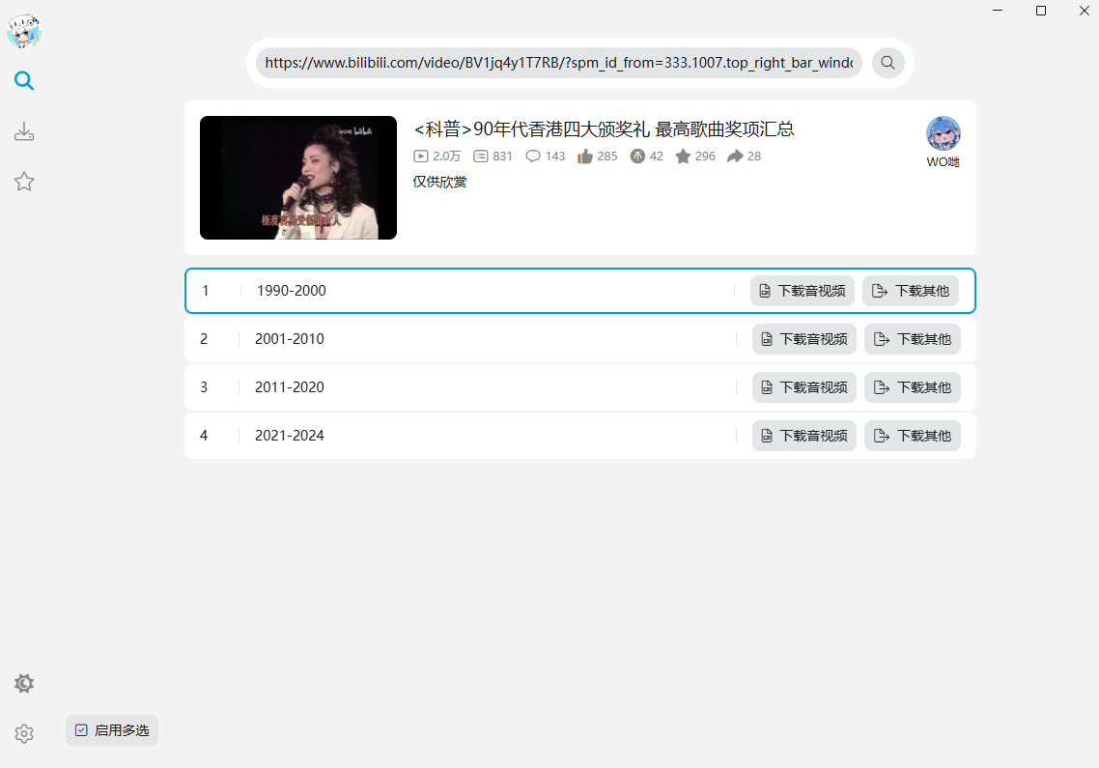Click the thumbs-up likes icon 285

[x=585, y=156]
